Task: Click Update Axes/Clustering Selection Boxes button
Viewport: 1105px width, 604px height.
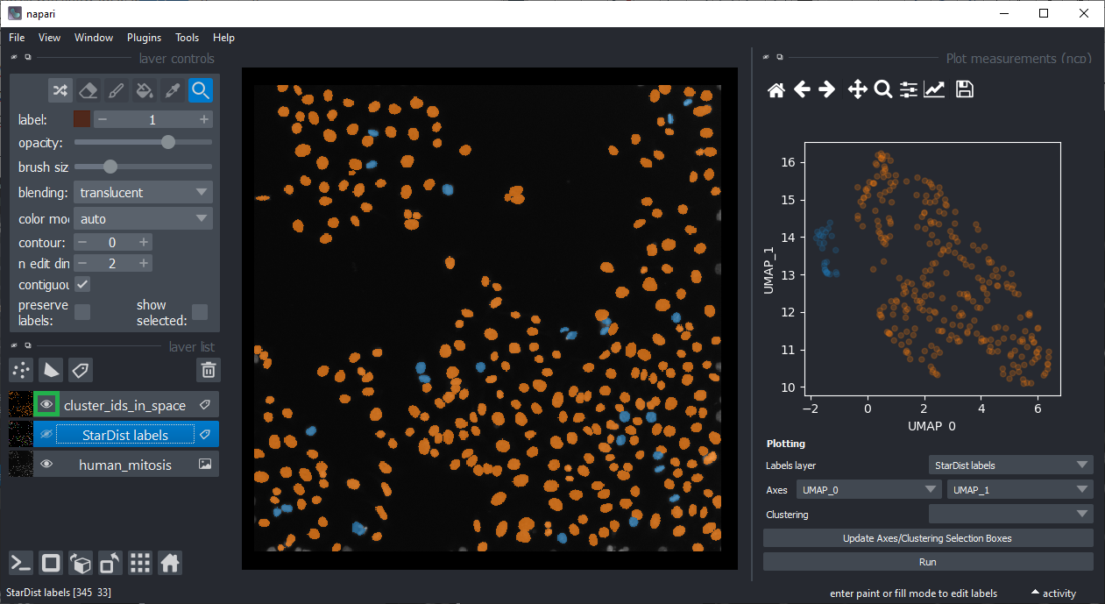Action: click(928, 538)
